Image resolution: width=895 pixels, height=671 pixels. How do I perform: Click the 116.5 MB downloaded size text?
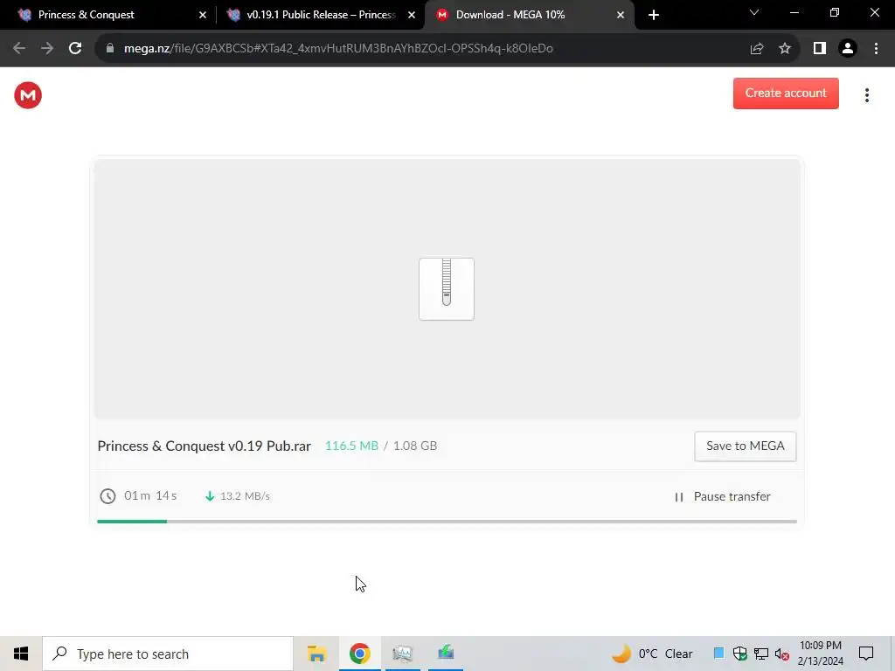click(x=351, y=446)
